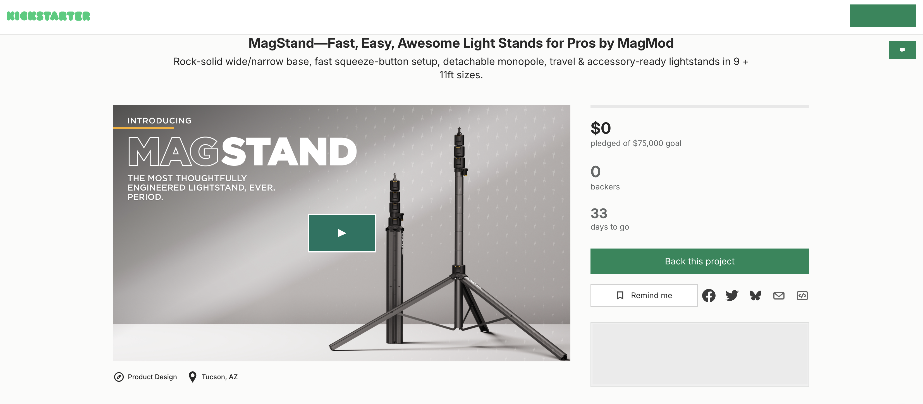Play the MagStand project video
This screenshot has height=404, width=923.
click(341, 233)
